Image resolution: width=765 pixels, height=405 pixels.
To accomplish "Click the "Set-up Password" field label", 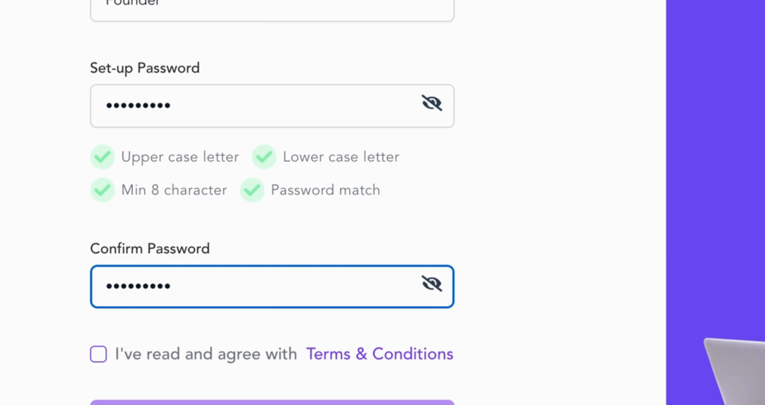I will [x=145, y=68].
